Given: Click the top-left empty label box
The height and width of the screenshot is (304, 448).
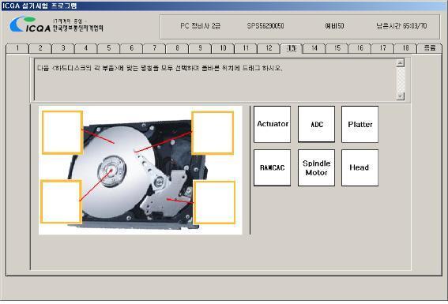Looking at the screenshot, I should pos(62,133).
